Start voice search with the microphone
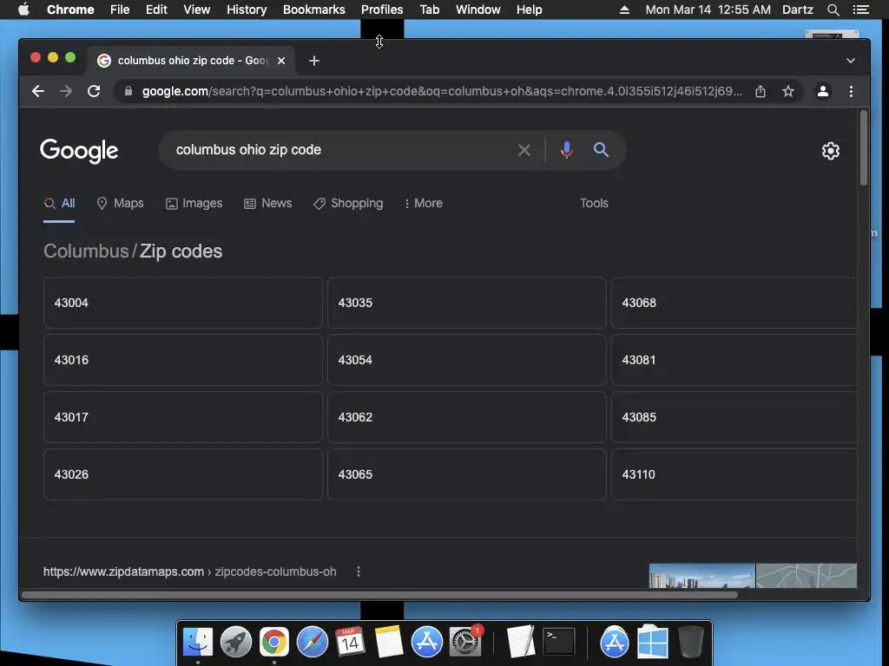 566,150
